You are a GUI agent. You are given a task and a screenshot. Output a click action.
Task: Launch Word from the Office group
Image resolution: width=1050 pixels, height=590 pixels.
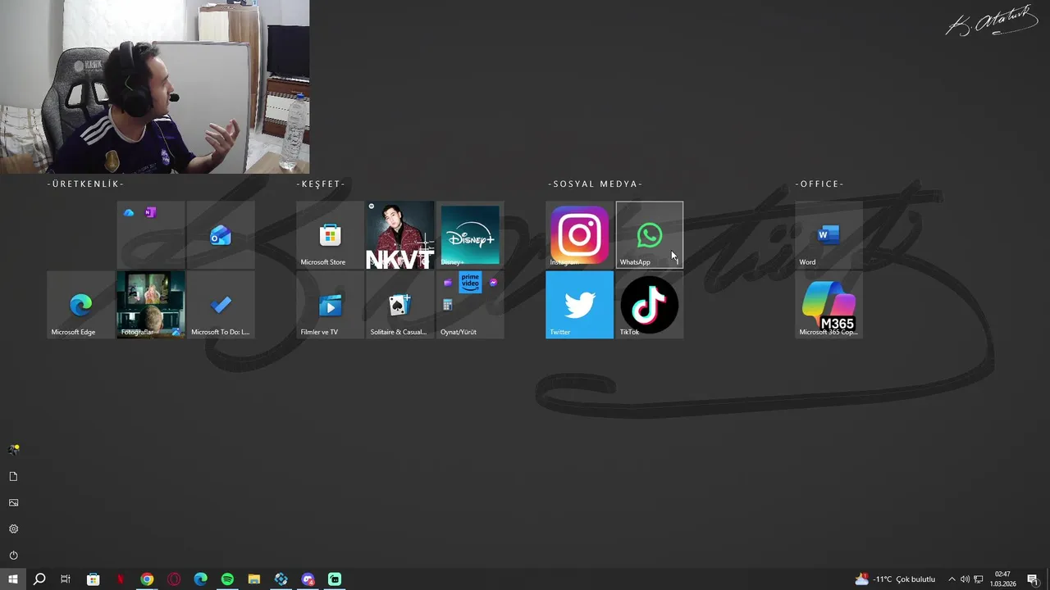coord(829,235)
